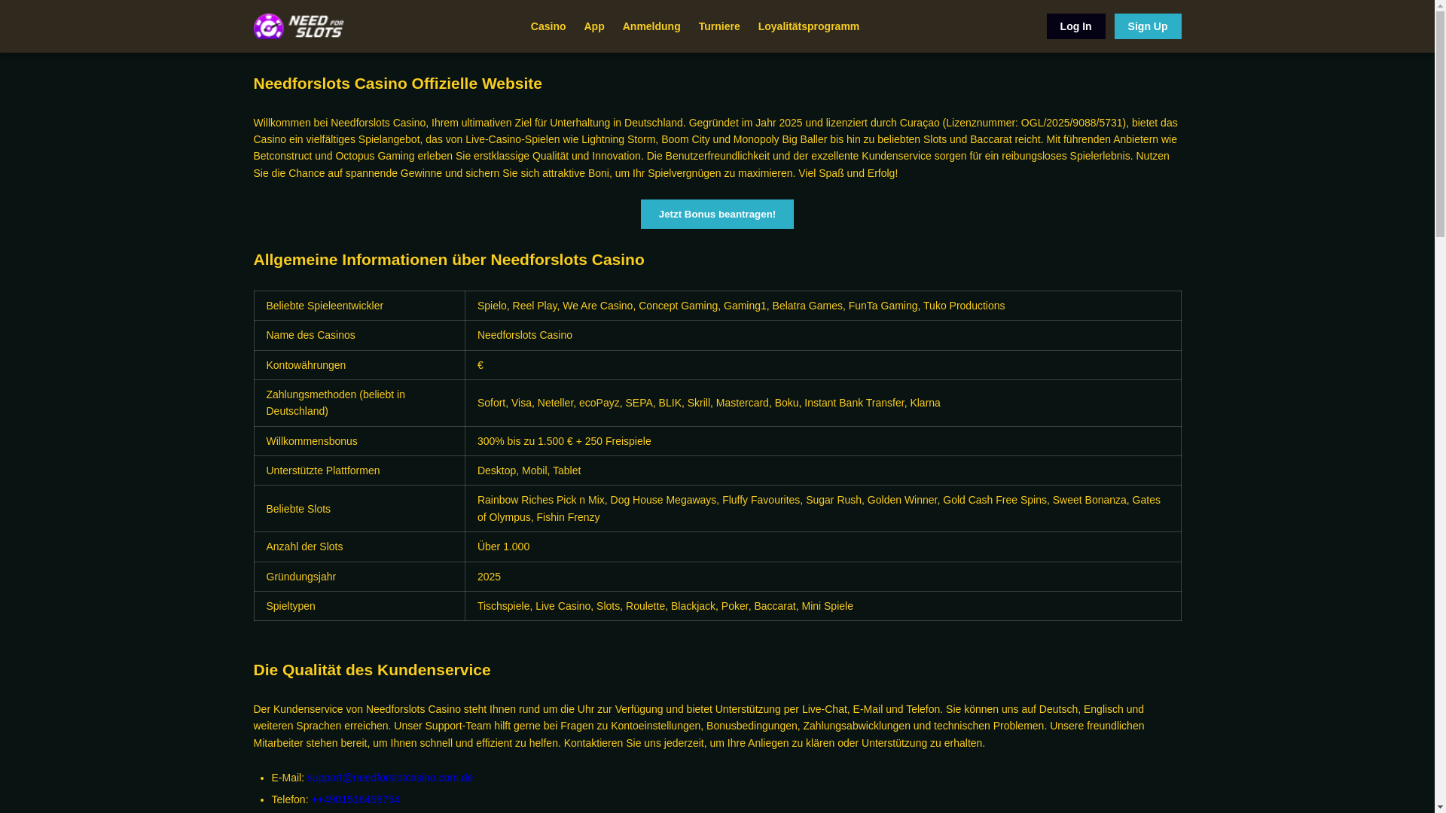
Task: Click the Über 1.000 value cell
Action: 822,547
